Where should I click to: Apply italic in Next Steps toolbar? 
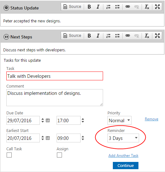[98, 36]
